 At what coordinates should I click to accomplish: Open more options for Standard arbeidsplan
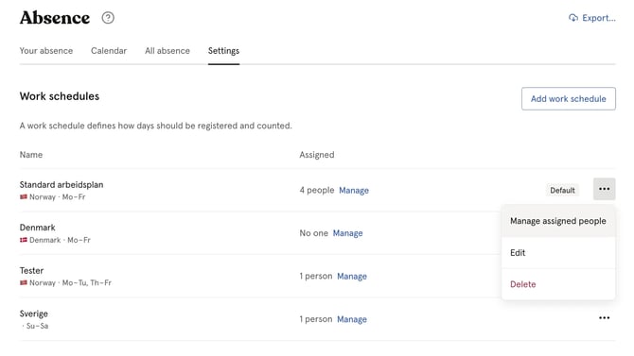pyautogui.click(x=604, y=189)
